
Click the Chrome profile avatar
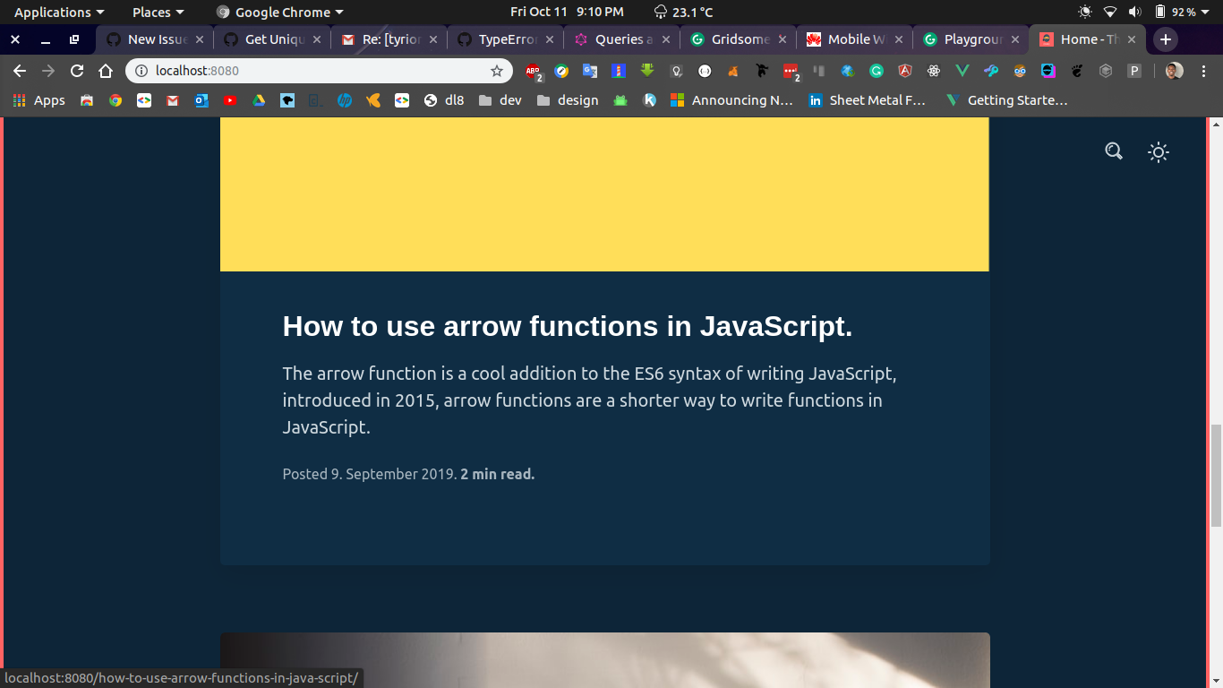1171,71
